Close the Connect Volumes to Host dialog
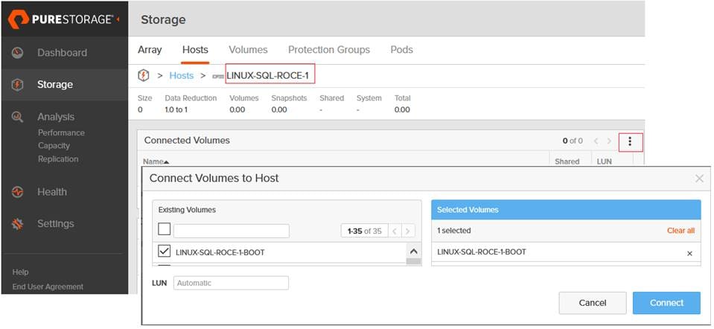This screenshot has height=329, width=714. [x=699, y=179]
